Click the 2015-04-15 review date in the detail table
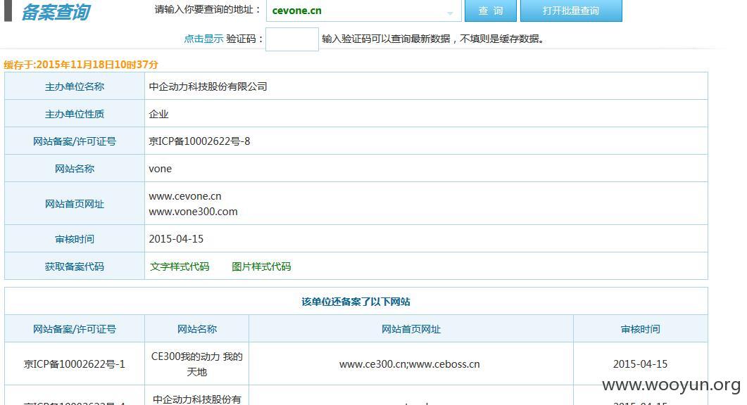The height and width of the screenshot is (405, 747). pos(176,239)
